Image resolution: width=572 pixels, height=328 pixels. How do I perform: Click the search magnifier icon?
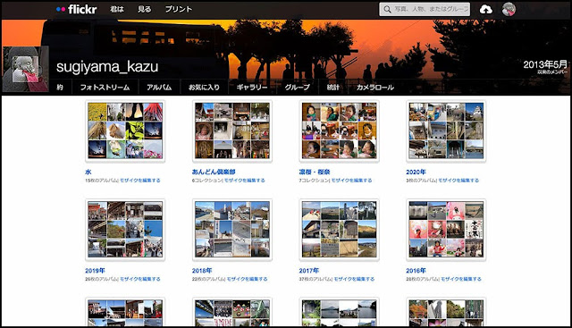point(387,10)
